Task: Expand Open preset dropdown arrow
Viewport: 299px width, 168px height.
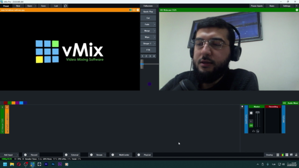Action: (36, 6)
